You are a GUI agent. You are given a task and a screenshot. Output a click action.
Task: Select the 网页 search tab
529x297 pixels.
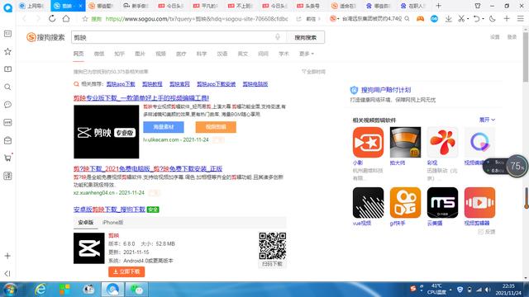point(79,54)
